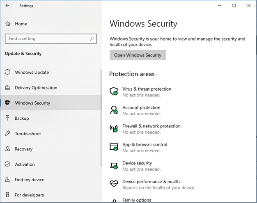Click the Home house icon

8,24
